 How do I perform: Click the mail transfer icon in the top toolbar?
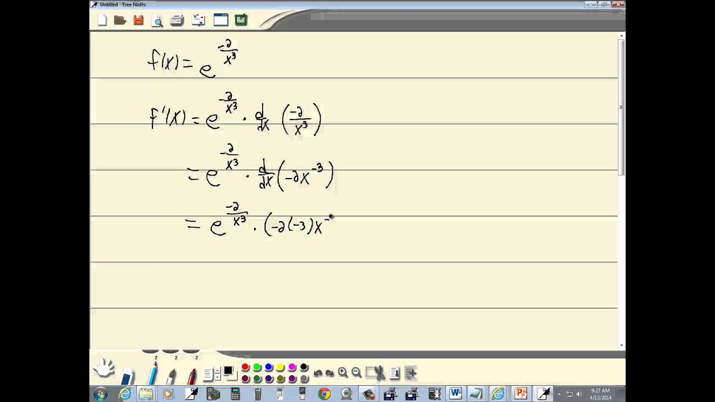(x=198, y=21)
